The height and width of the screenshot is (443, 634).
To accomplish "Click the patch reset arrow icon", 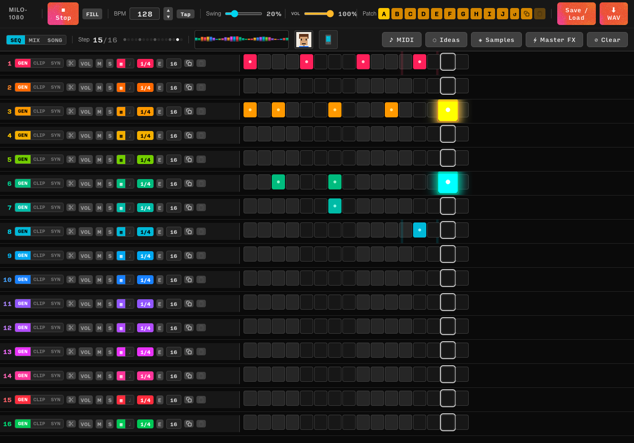I will [x=514, y=14].
